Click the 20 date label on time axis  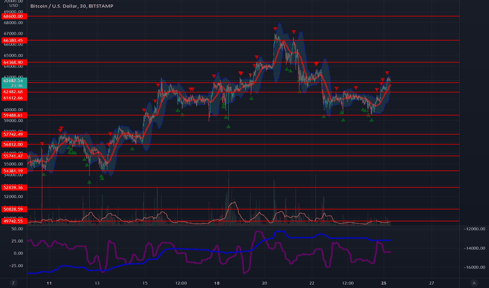[x=264, y=283]
